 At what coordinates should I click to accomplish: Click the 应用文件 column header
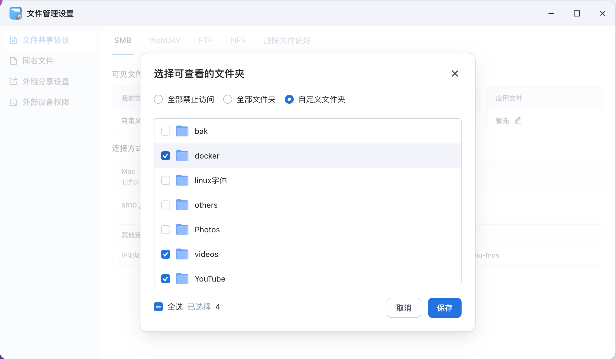(x=509, y=98)
